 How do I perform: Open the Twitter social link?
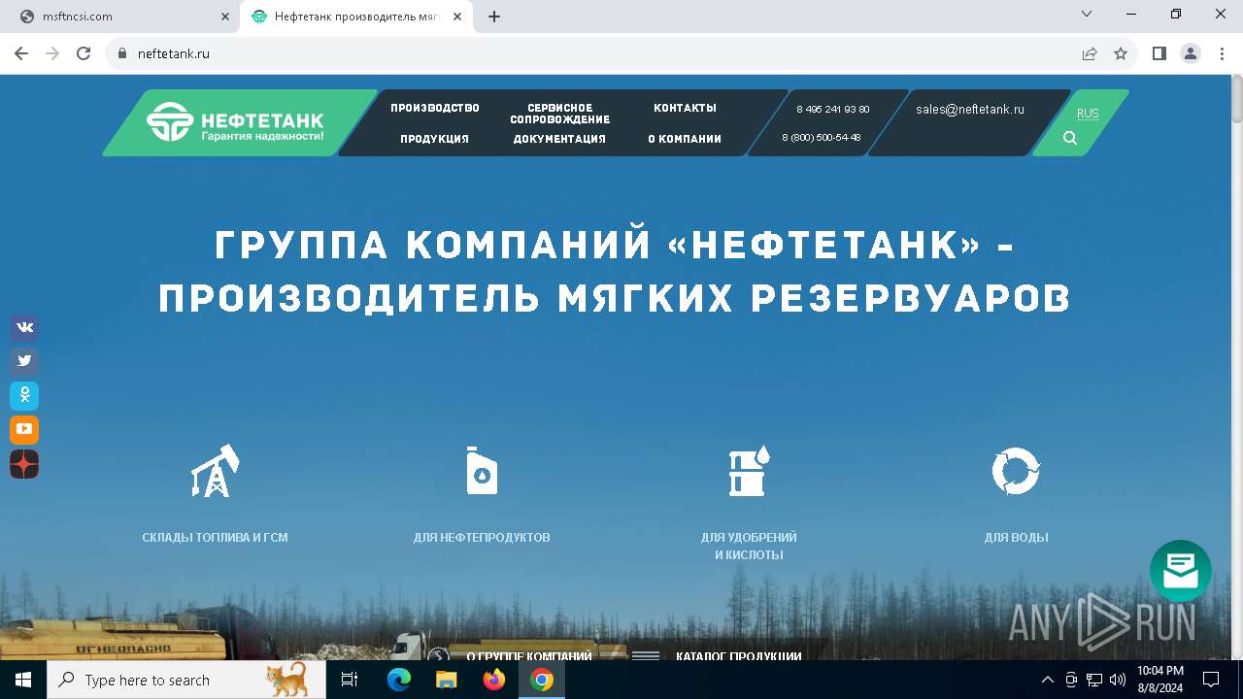point(24,361)
